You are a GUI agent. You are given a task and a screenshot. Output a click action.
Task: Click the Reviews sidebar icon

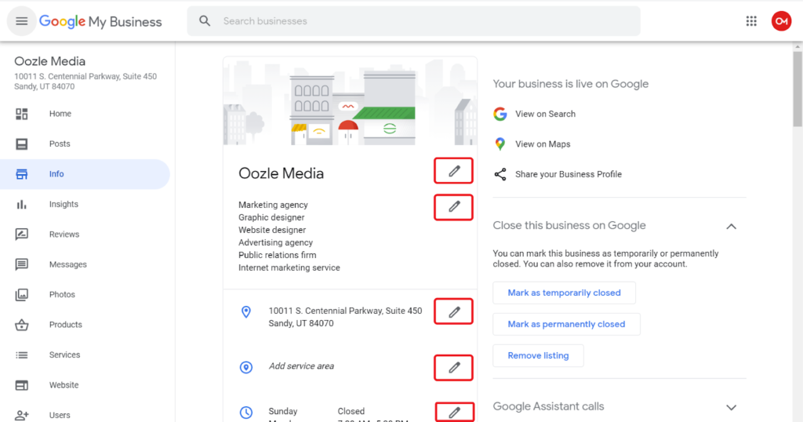pyautogui.click(x=21, y=235)
